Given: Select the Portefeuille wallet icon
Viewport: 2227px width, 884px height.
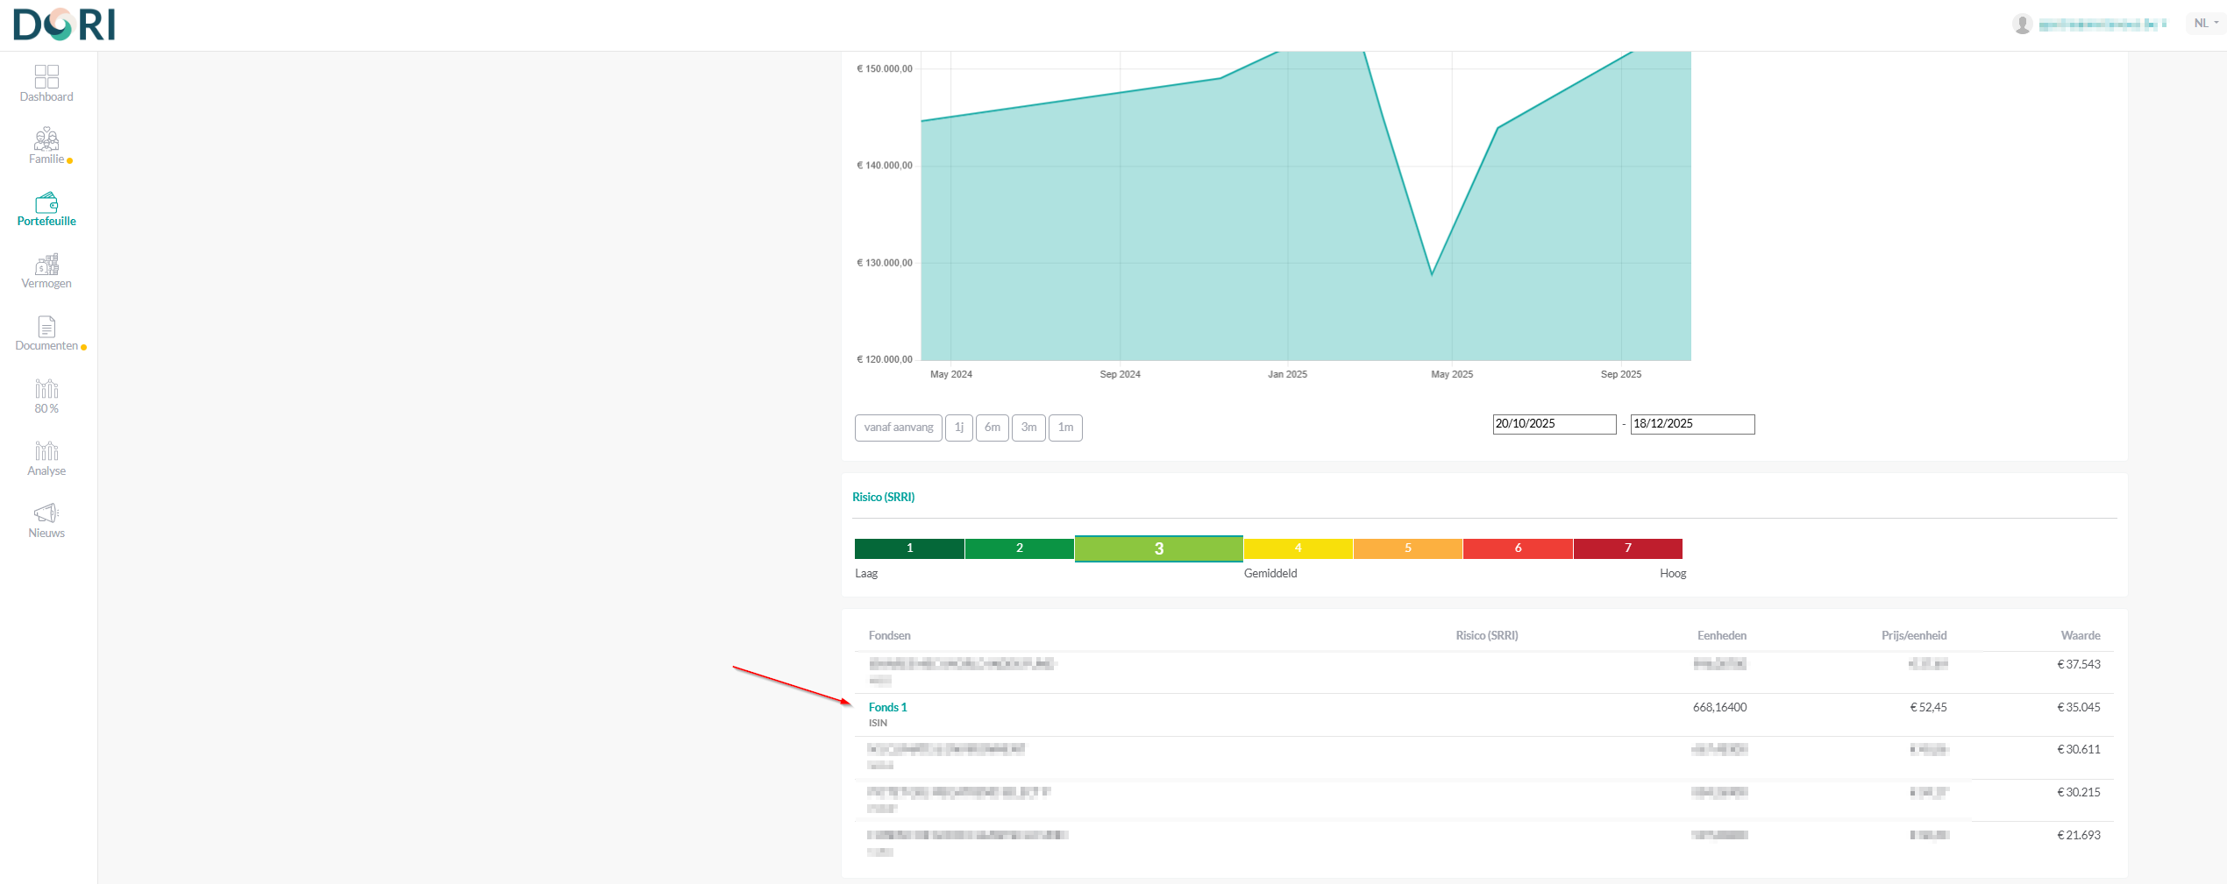Looking at the screenshot, I should (46, 202).
